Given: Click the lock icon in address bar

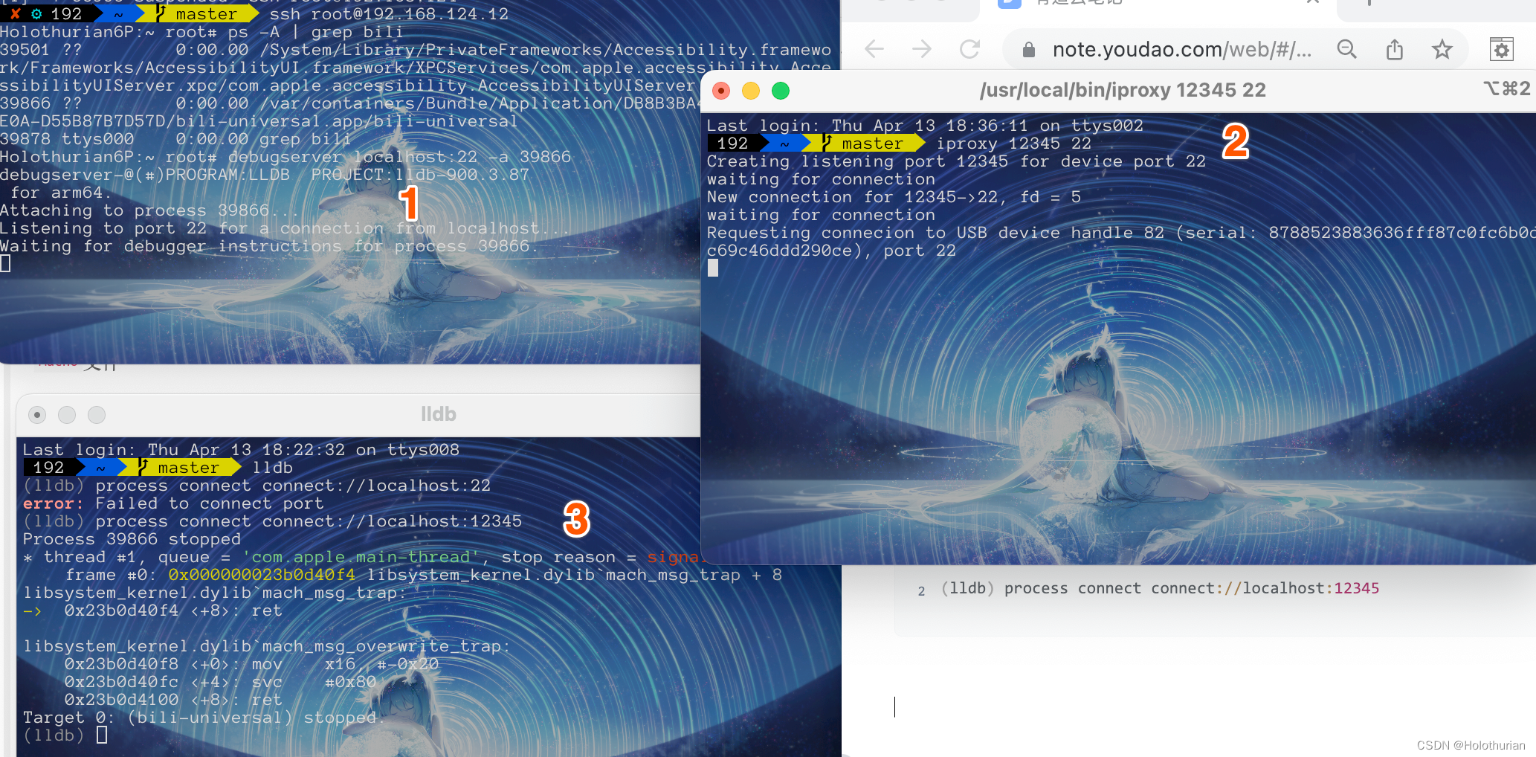Looking at the screenshot, I should point(1029,50).
